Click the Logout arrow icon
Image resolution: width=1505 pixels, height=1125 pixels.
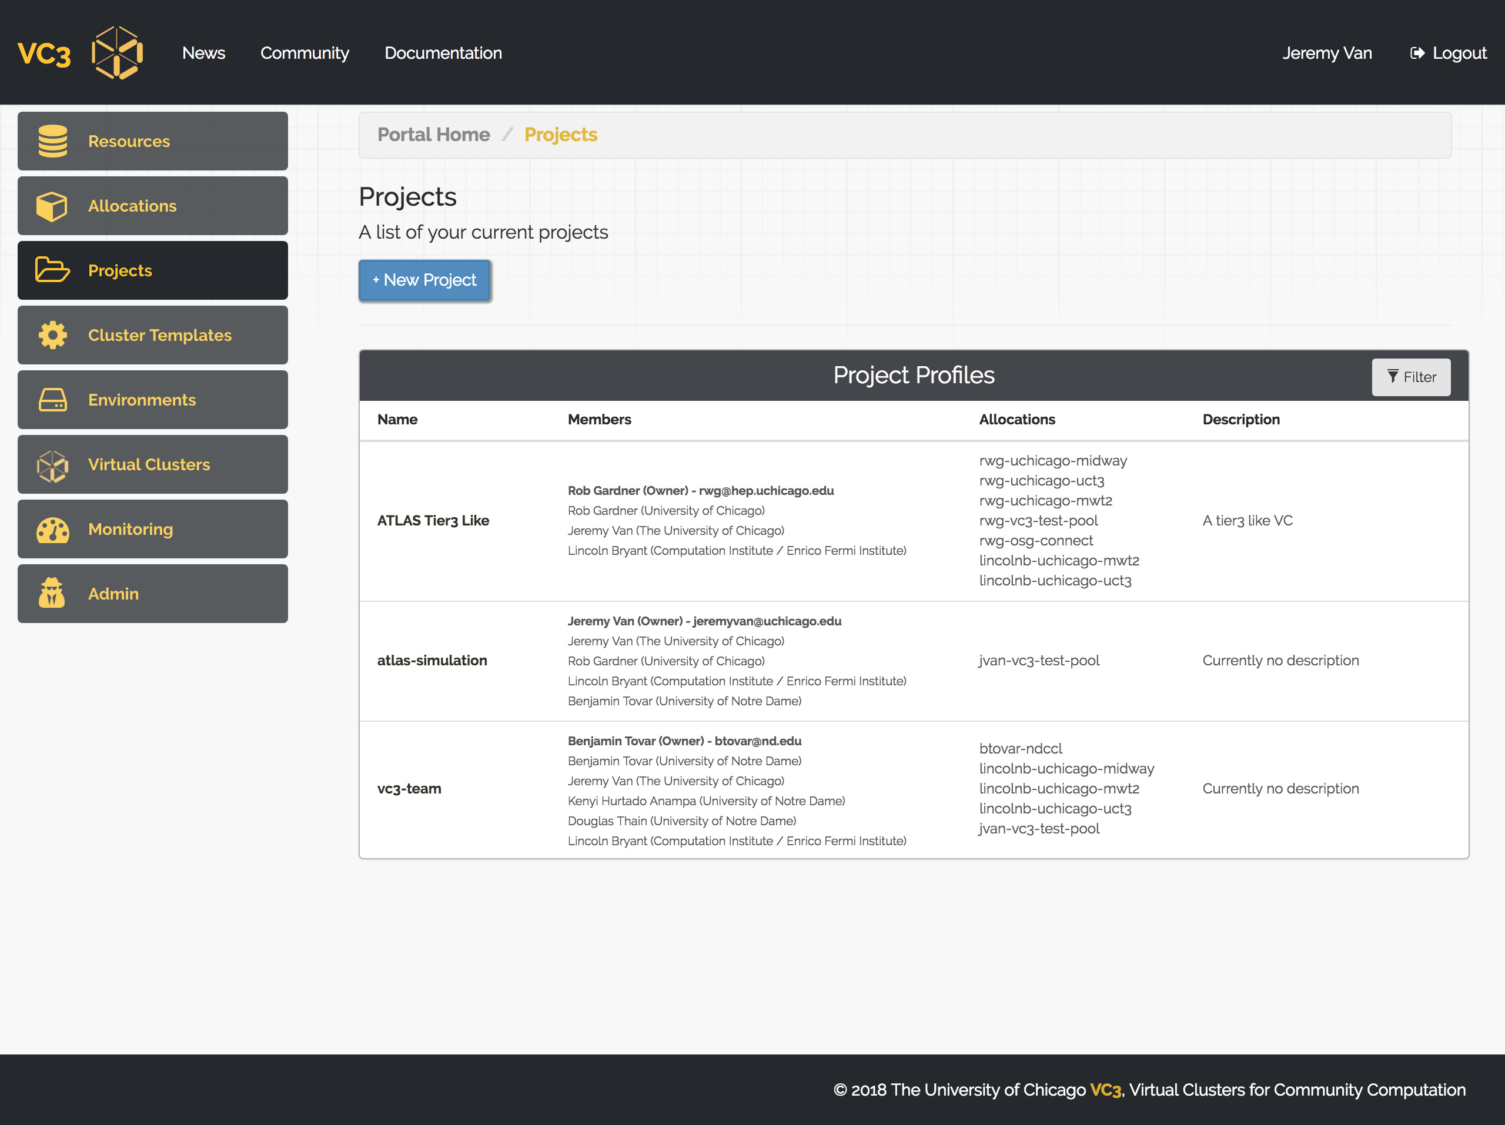click(1417, 53)
